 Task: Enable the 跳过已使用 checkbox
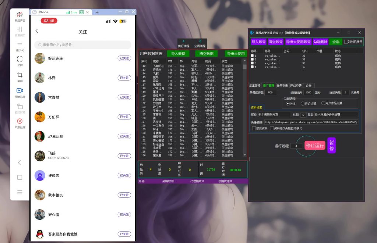[346, 42]
